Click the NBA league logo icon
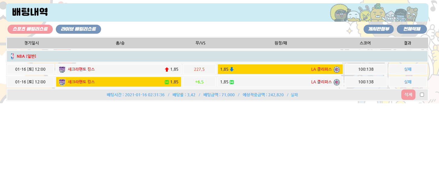439x195 pixels. pyautogui.click(x=12, y=56)
